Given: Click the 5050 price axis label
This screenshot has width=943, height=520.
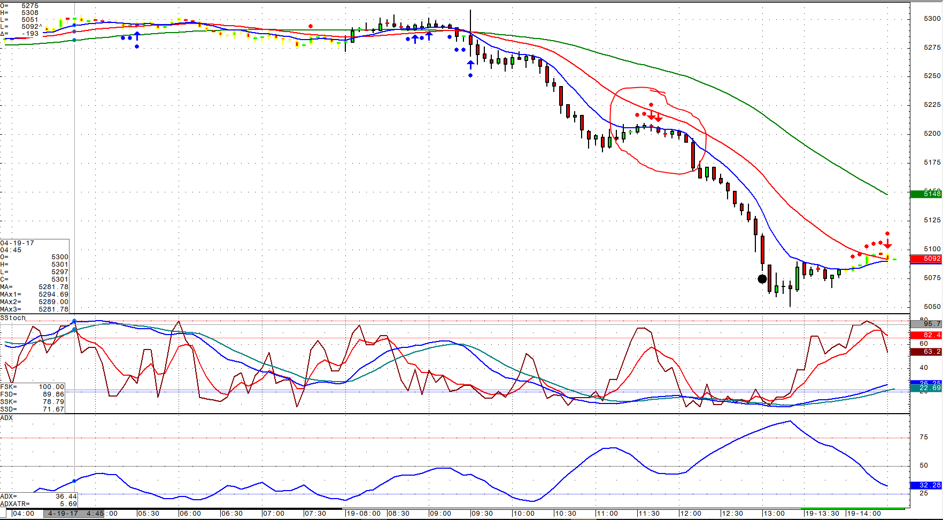Looking at the screenshot, I should (932, 307).
